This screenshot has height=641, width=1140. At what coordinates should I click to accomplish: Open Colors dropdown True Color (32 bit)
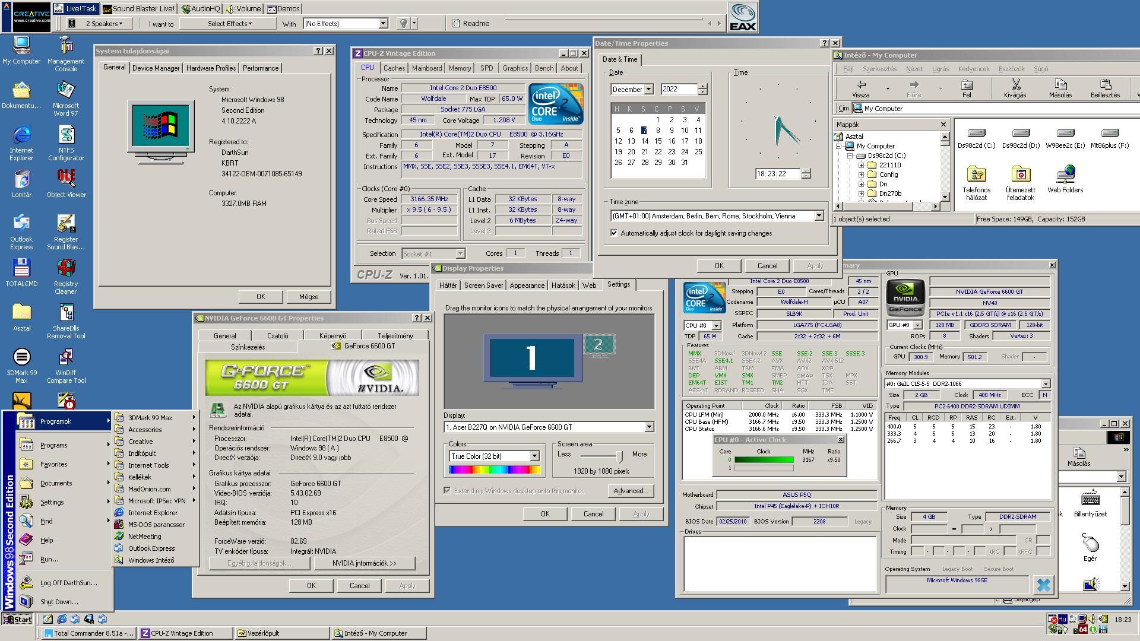pos(534,456)
